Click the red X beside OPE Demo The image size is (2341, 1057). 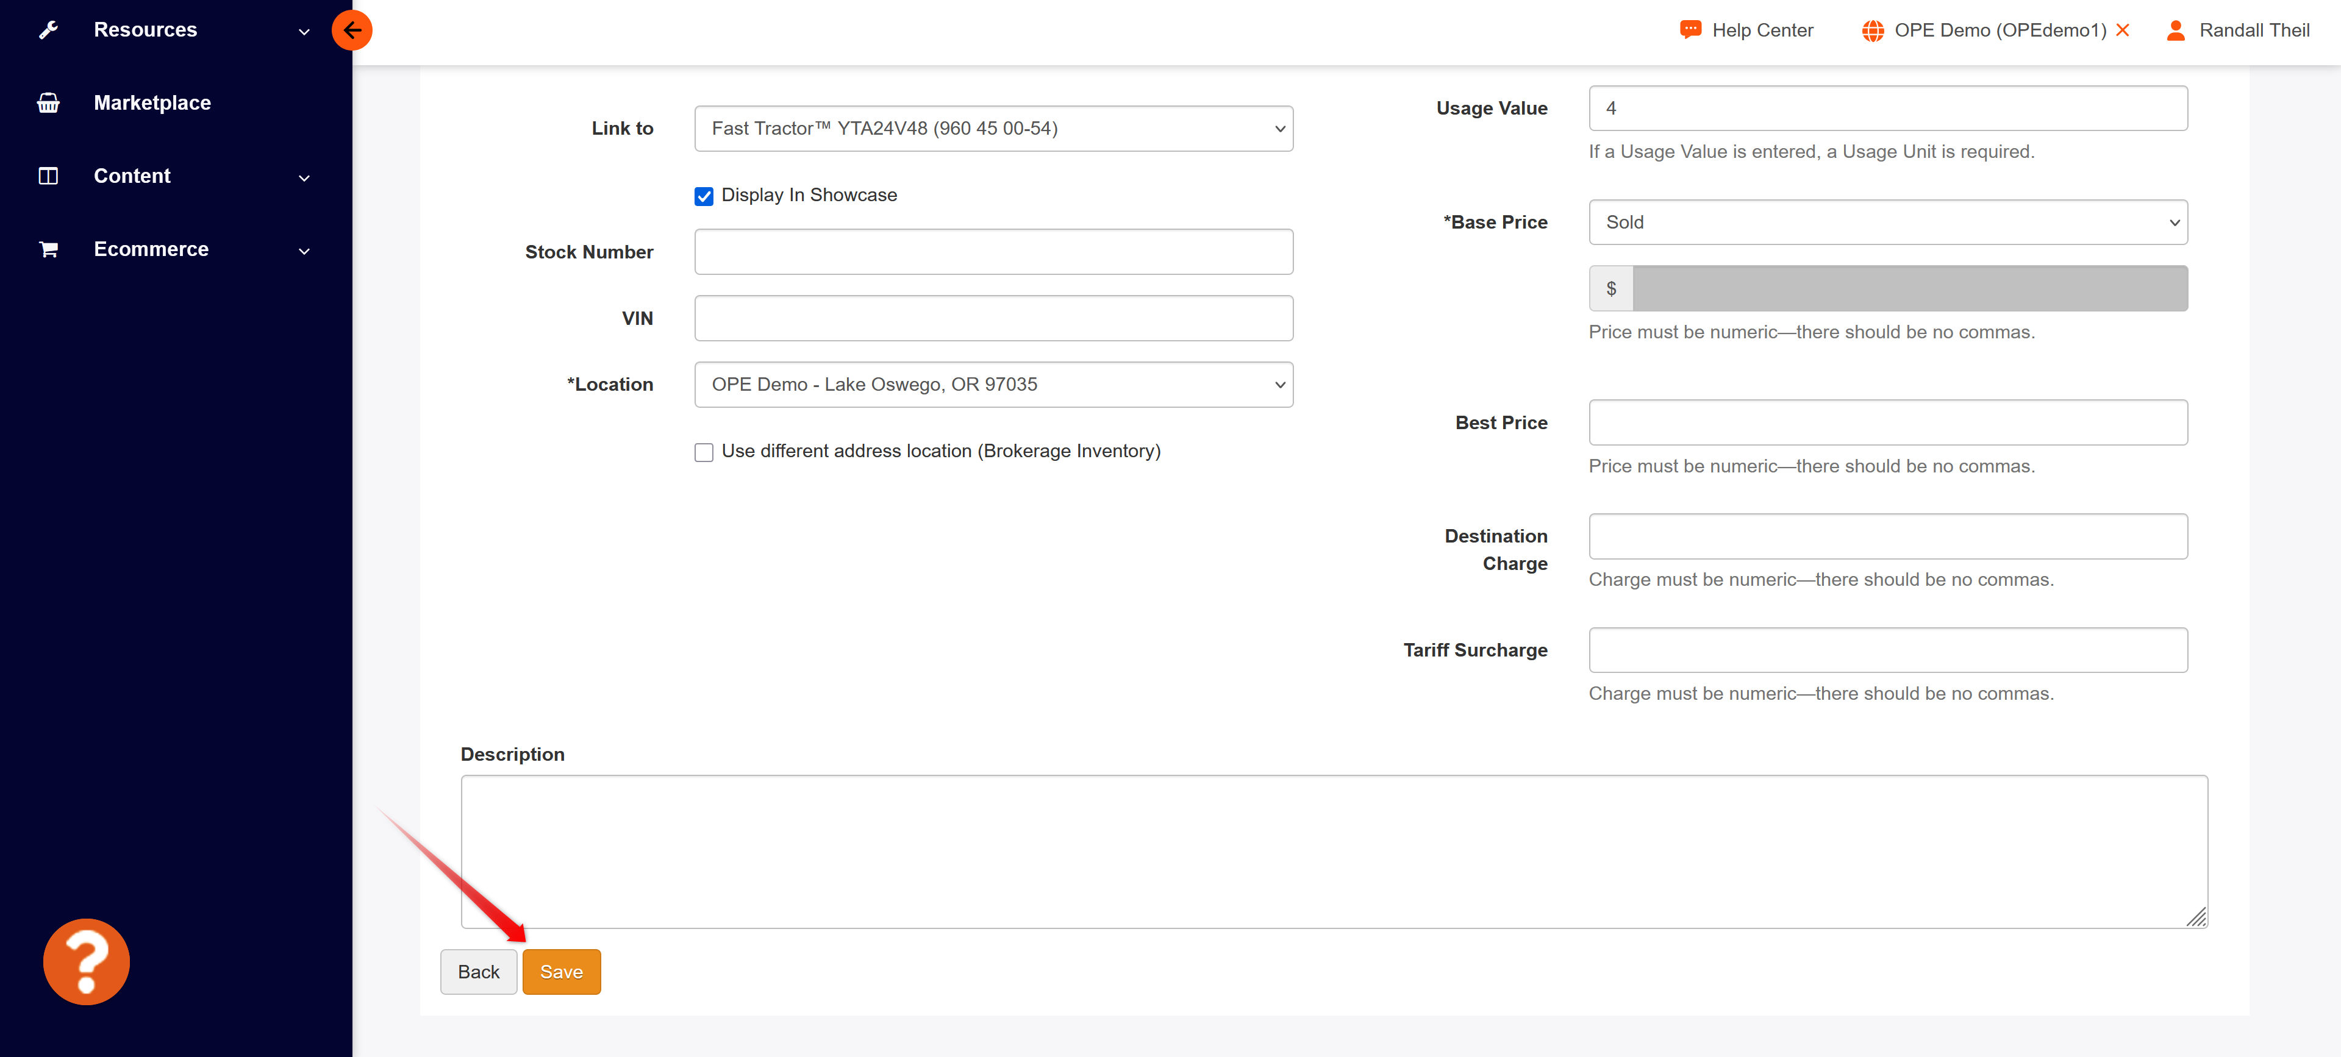pyautogui.click(x=2123, y=30)
